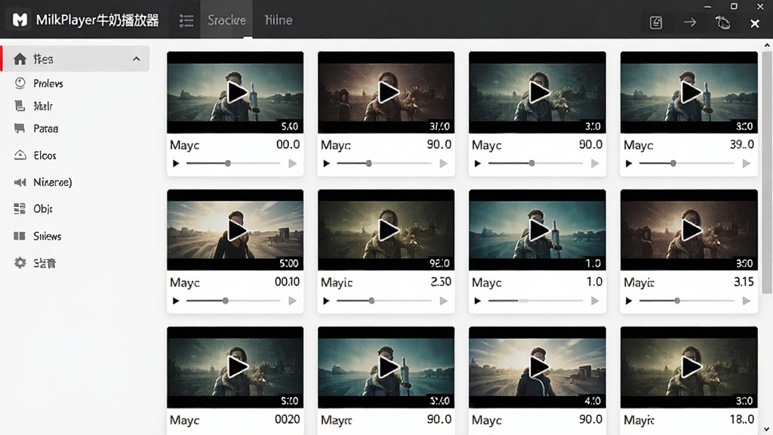Open the icon next to Elcos
This screenshot has height=435, width=773.
coord(20,156)
